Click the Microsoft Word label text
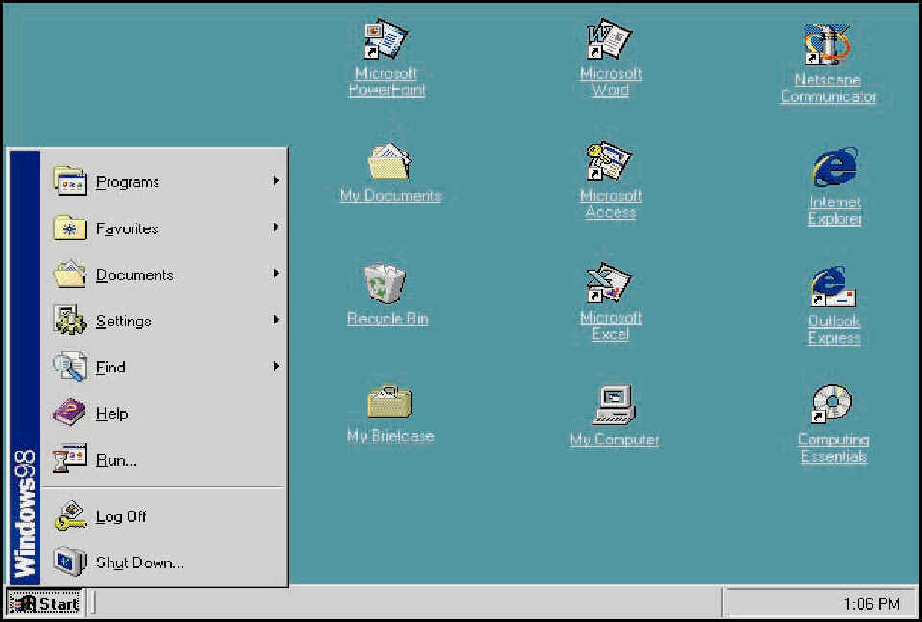Viewport: 922px width, 622px height. pyautogui.click(x=611, y=82)
